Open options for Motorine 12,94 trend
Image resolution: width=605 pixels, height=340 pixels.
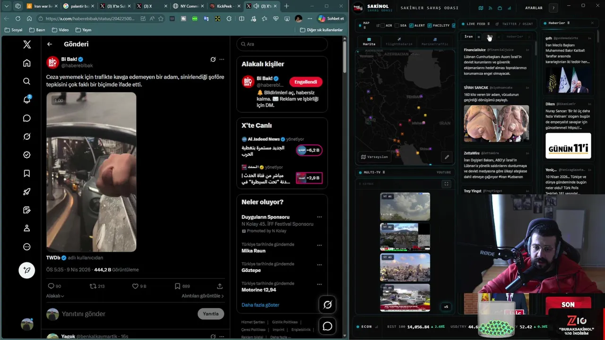(x=320, y=284)
